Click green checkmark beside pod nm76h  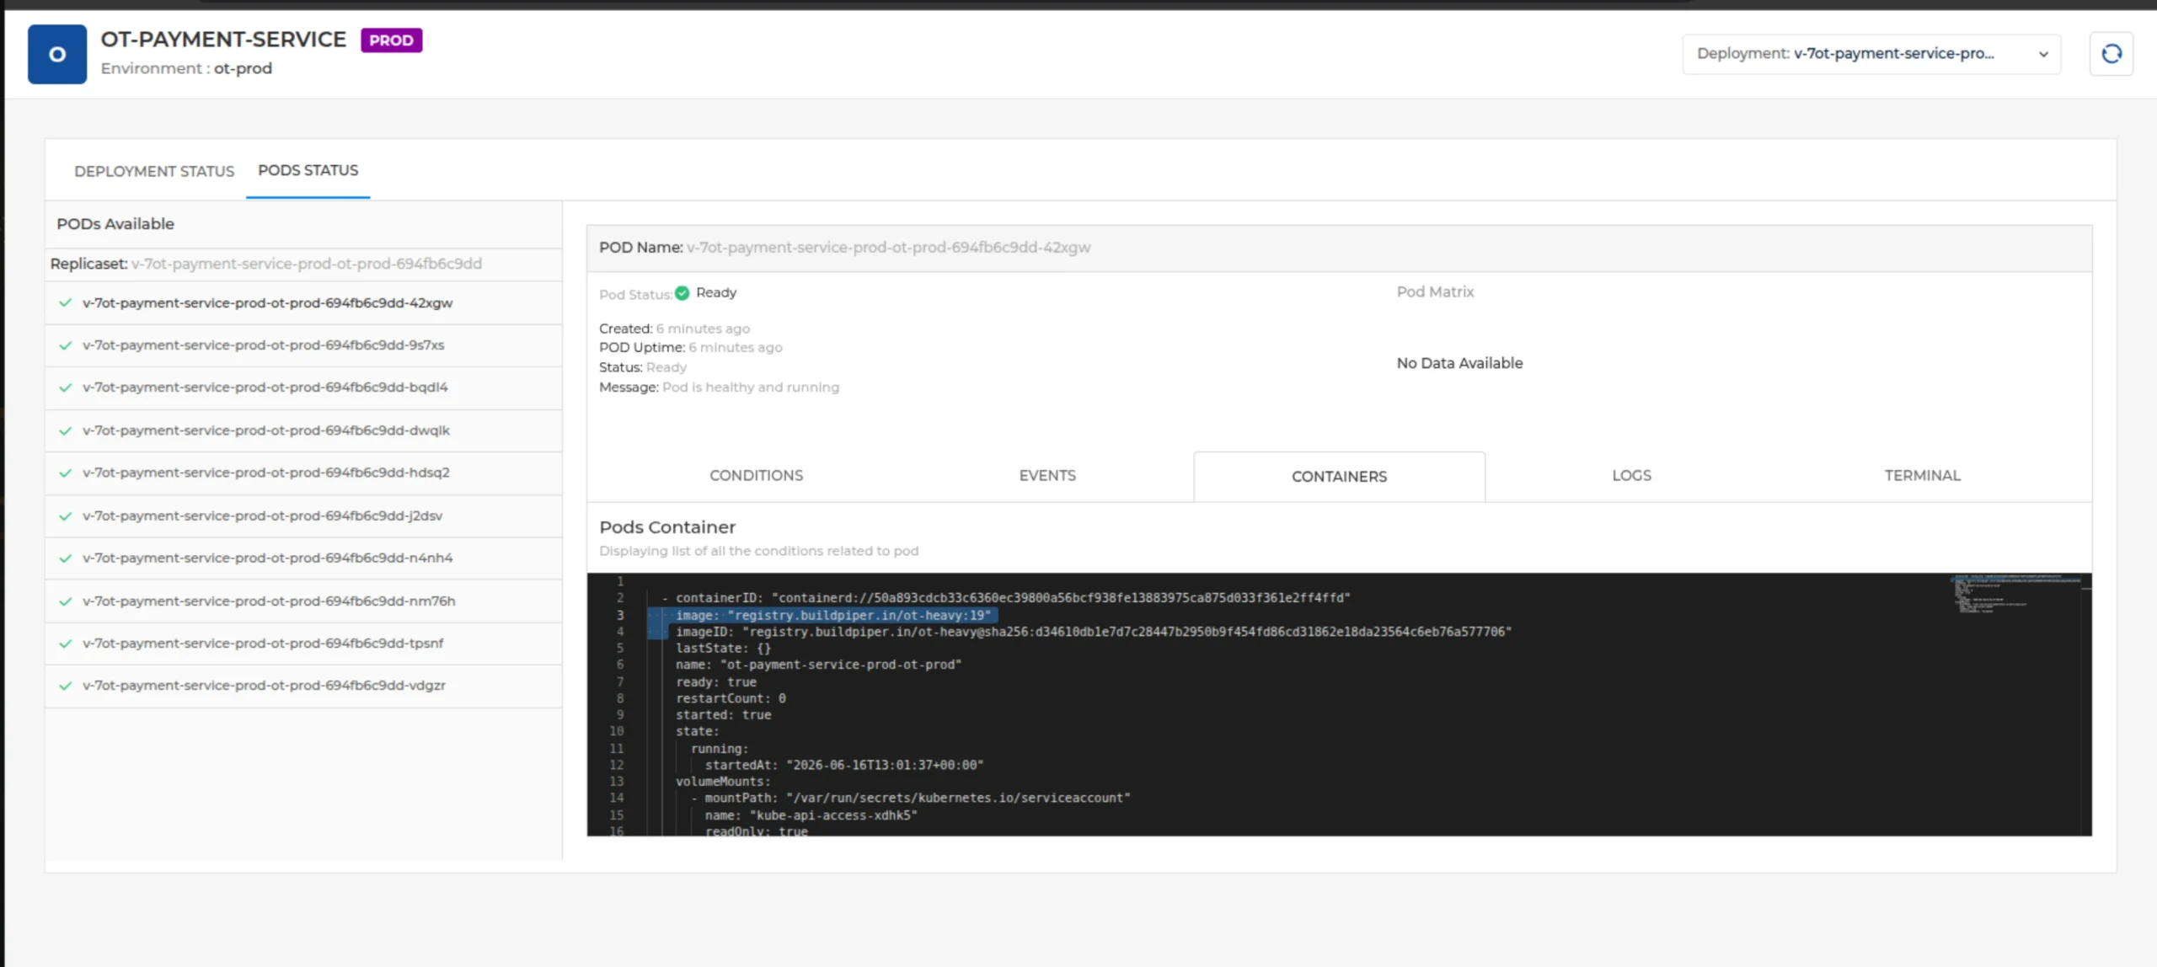pyautogui.click(x=65, y=601)
